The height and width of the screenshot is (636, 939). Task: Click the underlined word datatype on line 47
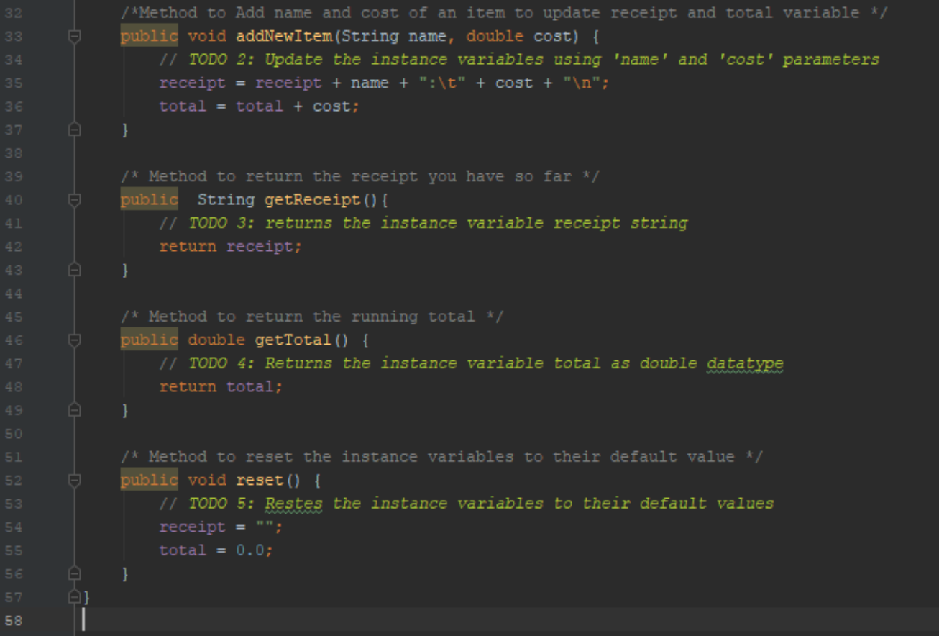pos(744,363)
